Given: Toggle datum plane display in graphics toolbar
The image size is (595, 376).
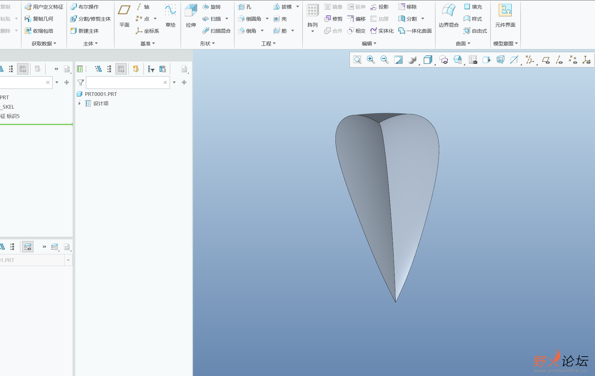Looking at the screenshot, I should [x=546, y=60].
